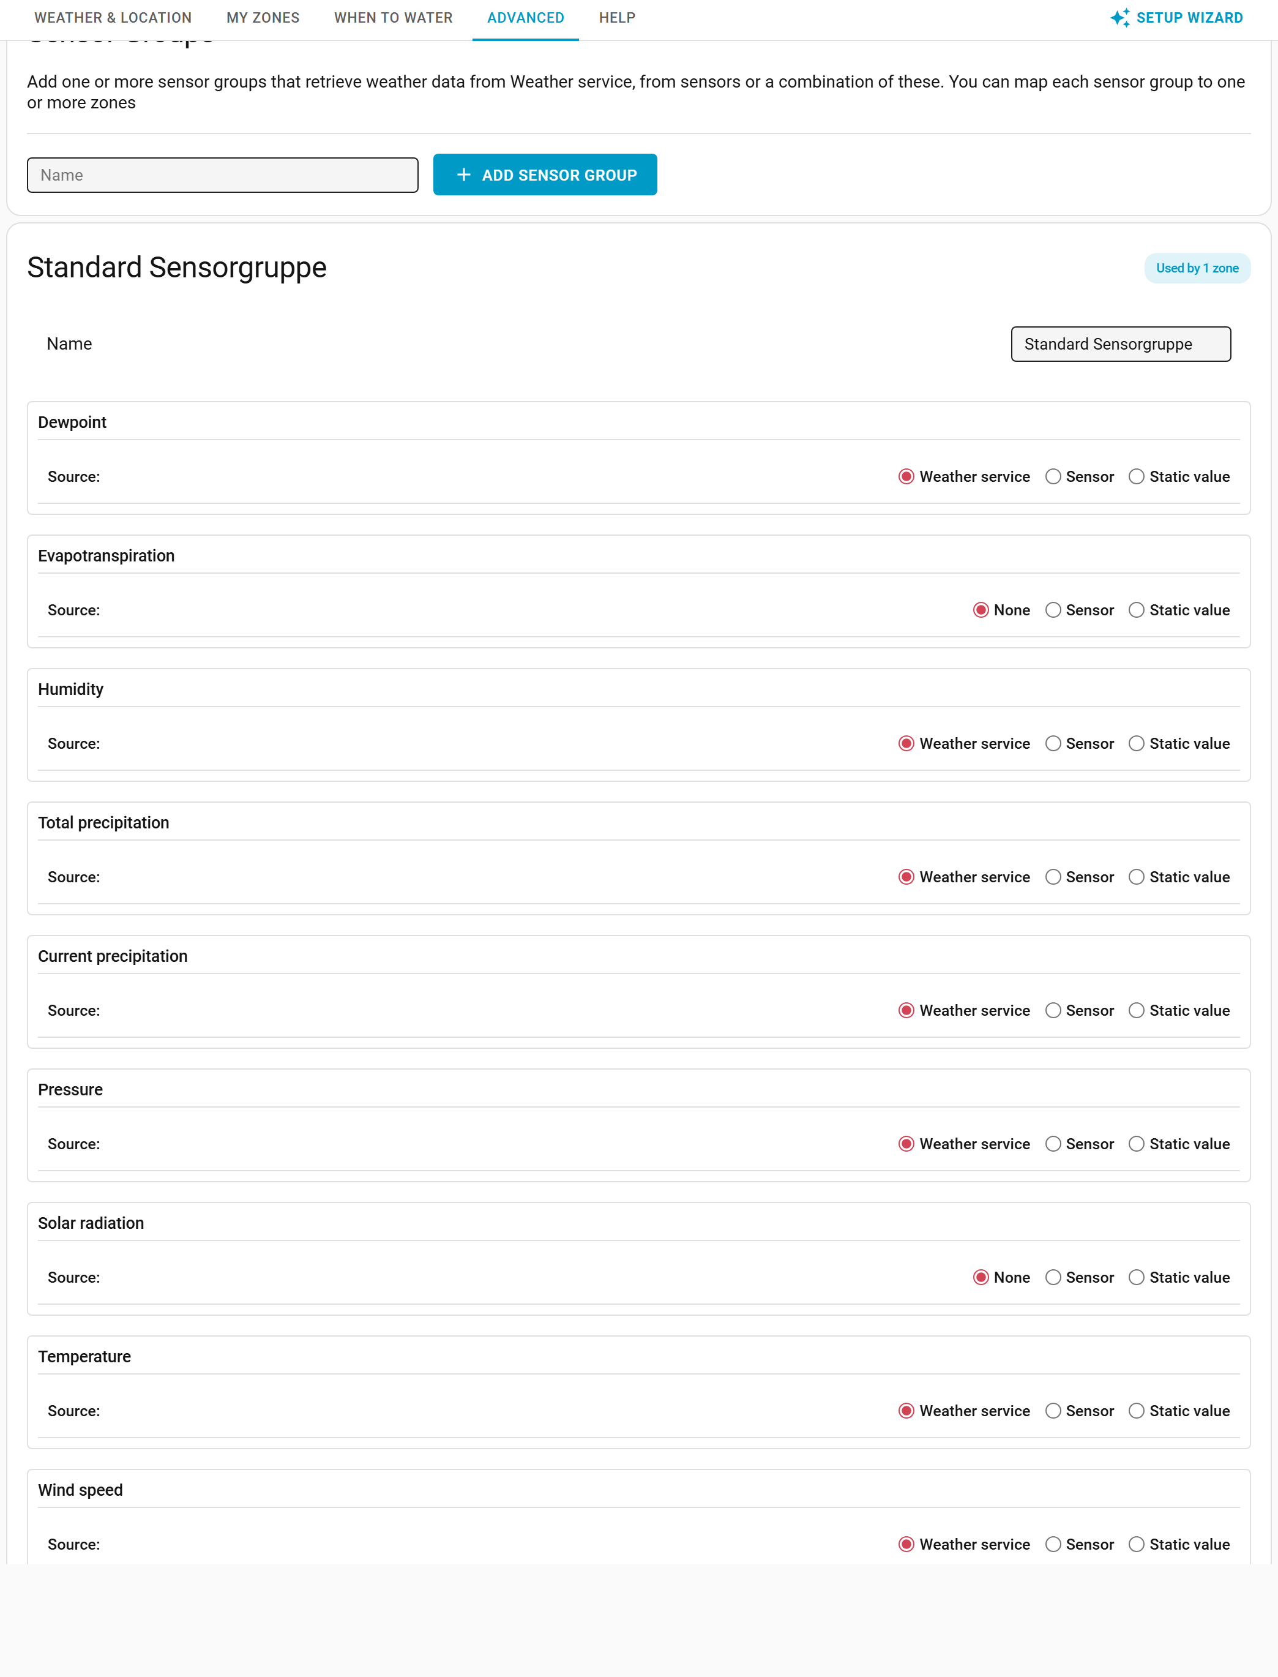
Task: Switch to the My Zones tab
Action: (x=263, y=18)
